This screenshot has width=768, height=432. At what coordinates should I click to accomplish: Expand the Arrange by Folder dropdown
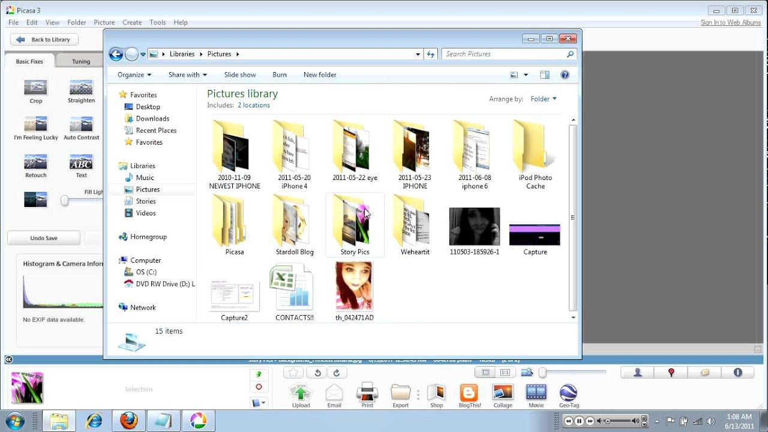542,98
